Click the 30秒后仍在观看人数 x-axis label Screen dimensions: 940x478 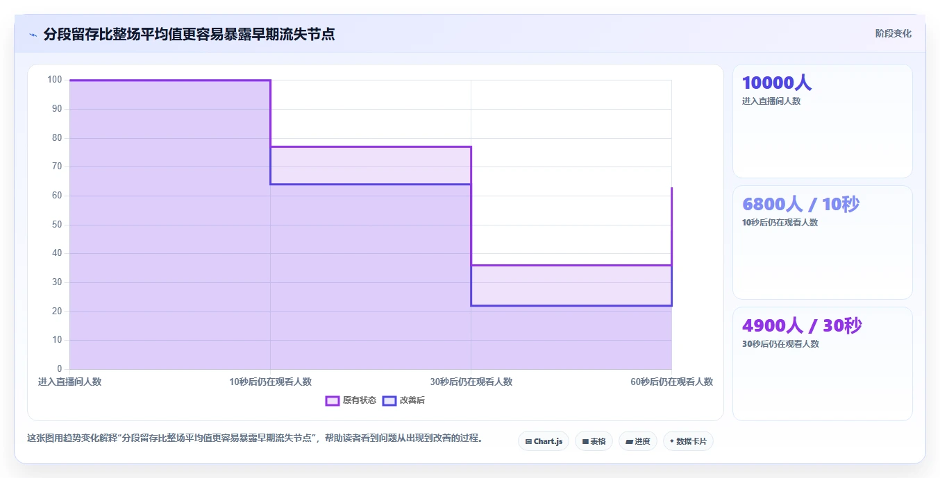[471, 382]
